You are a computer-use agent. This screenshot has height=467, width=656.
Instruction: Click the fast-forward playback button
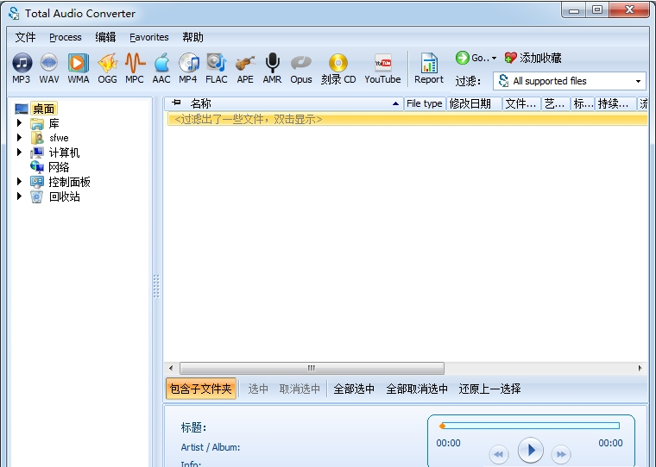click(561, 454)
